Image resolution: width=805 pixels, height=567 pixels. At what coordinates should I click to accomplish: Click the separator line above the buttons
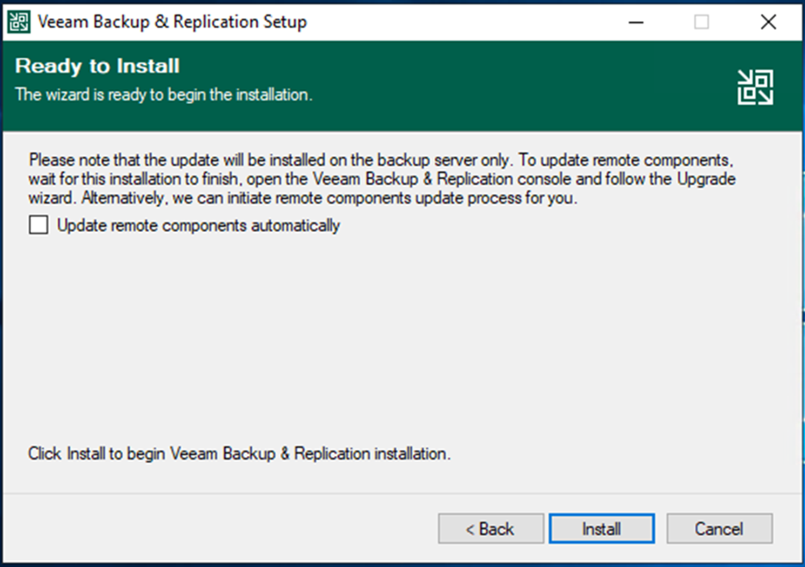[x=403, y=493]
